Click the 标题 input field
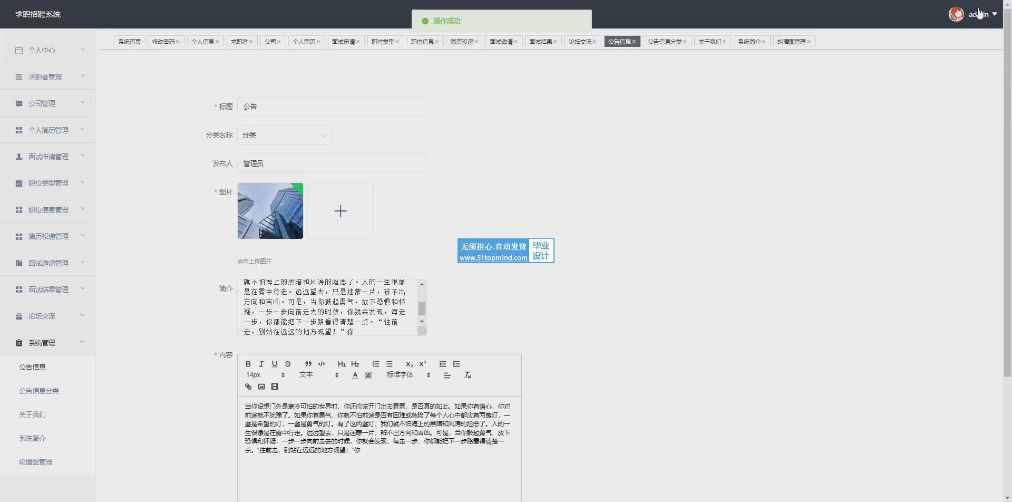The height and width of the screenshot is (502, 1012). [x=332, y=107]
